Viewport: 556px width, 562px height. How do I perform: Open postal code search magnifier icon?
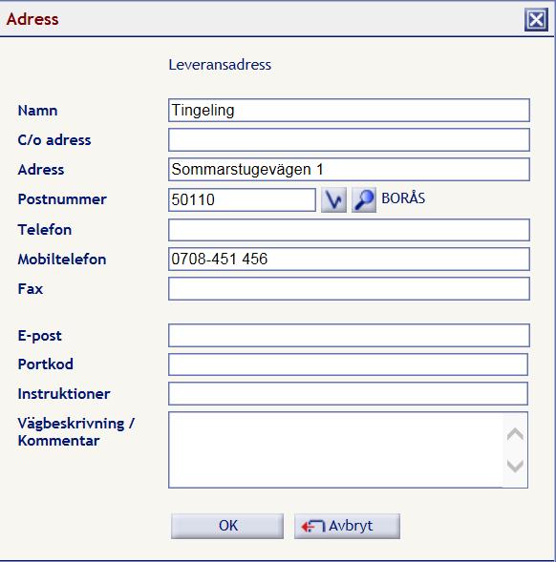click(364, 199)
